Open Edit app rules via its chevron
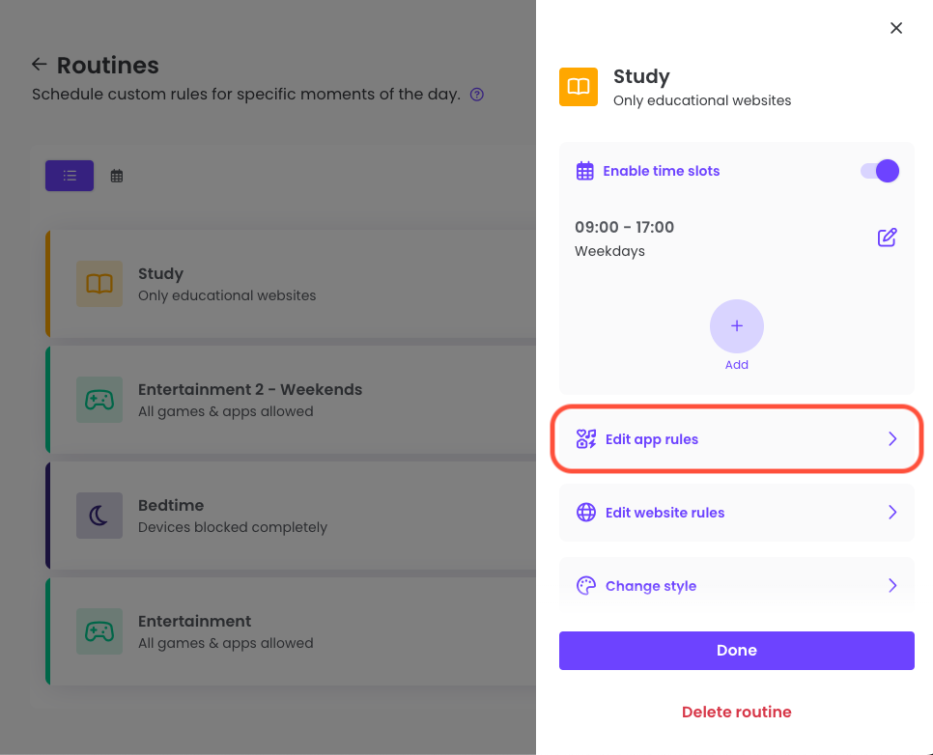This screenshot has width=933, height=755. click(x=892, y=438)
